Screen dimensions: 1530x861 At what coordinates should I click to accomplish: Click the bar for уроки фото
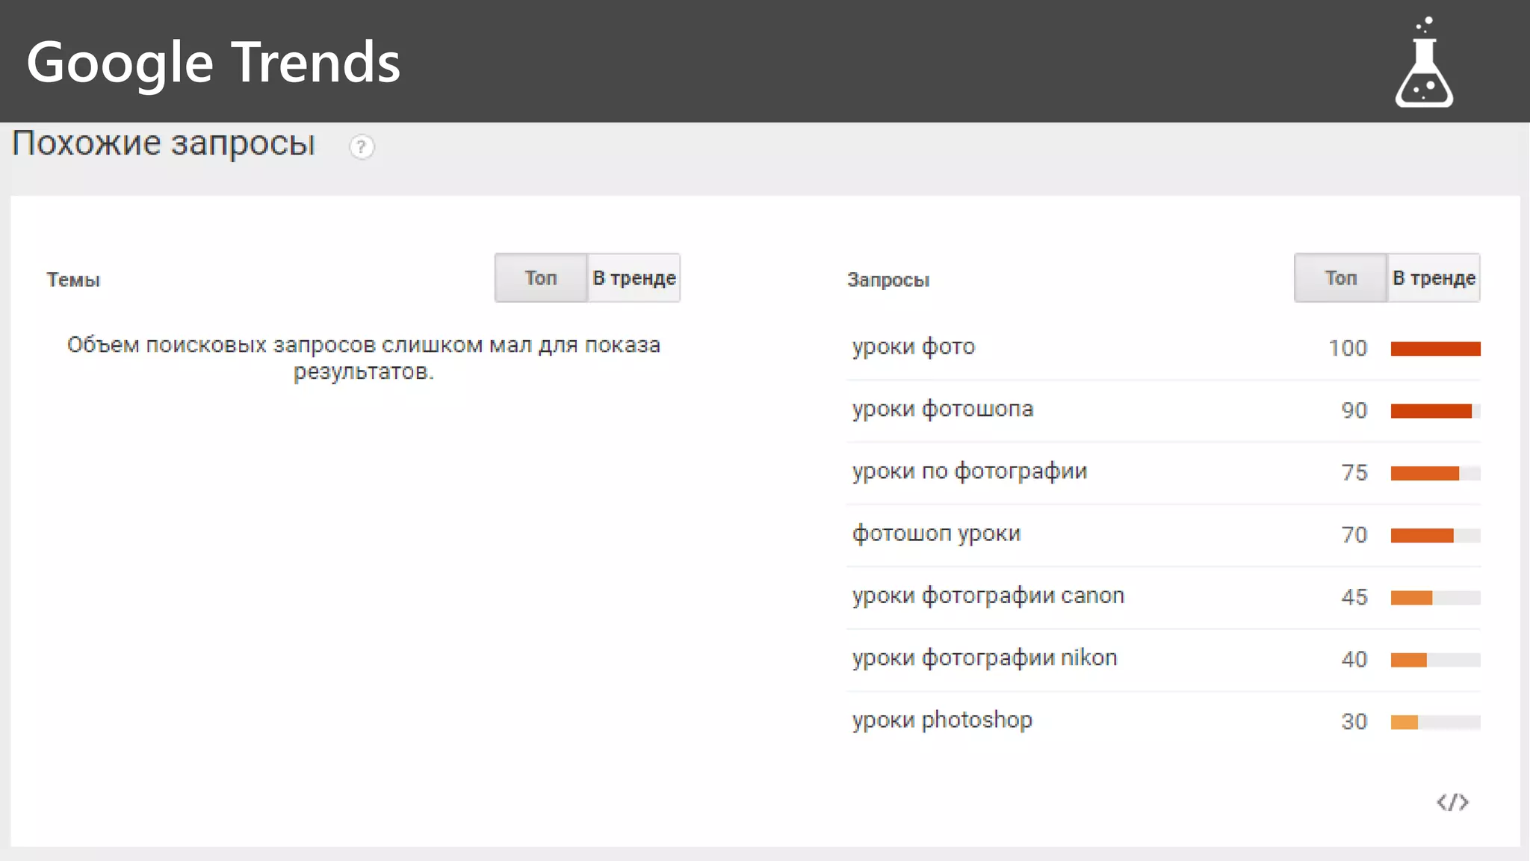point(1435,348)
